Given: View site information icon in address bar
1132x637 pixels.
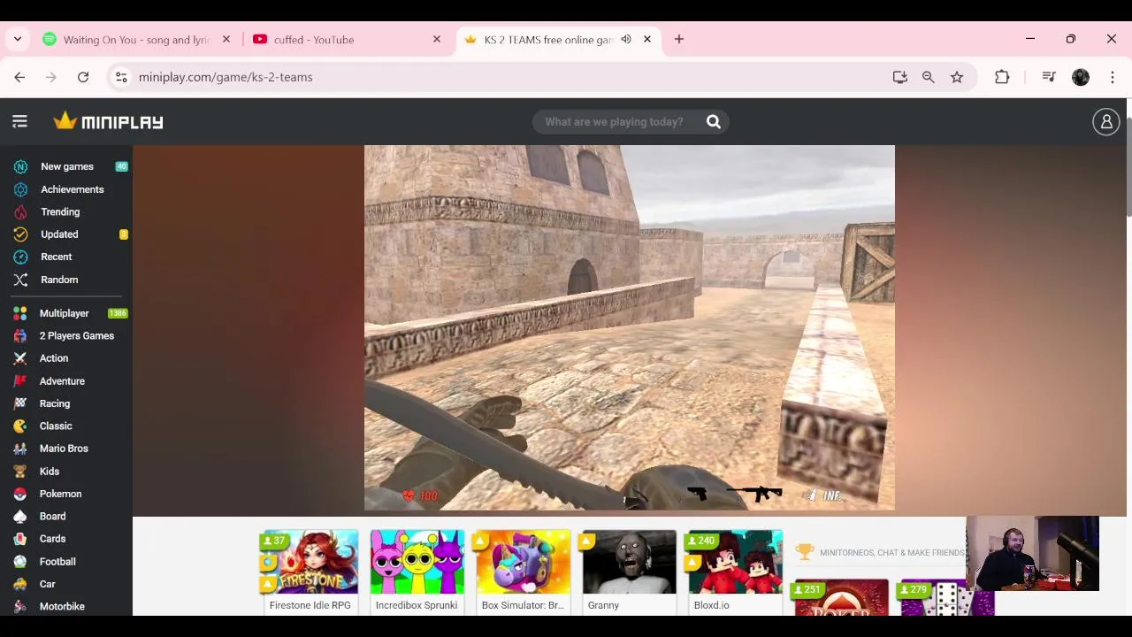Looking at the screenshot, I should [122, 77].
